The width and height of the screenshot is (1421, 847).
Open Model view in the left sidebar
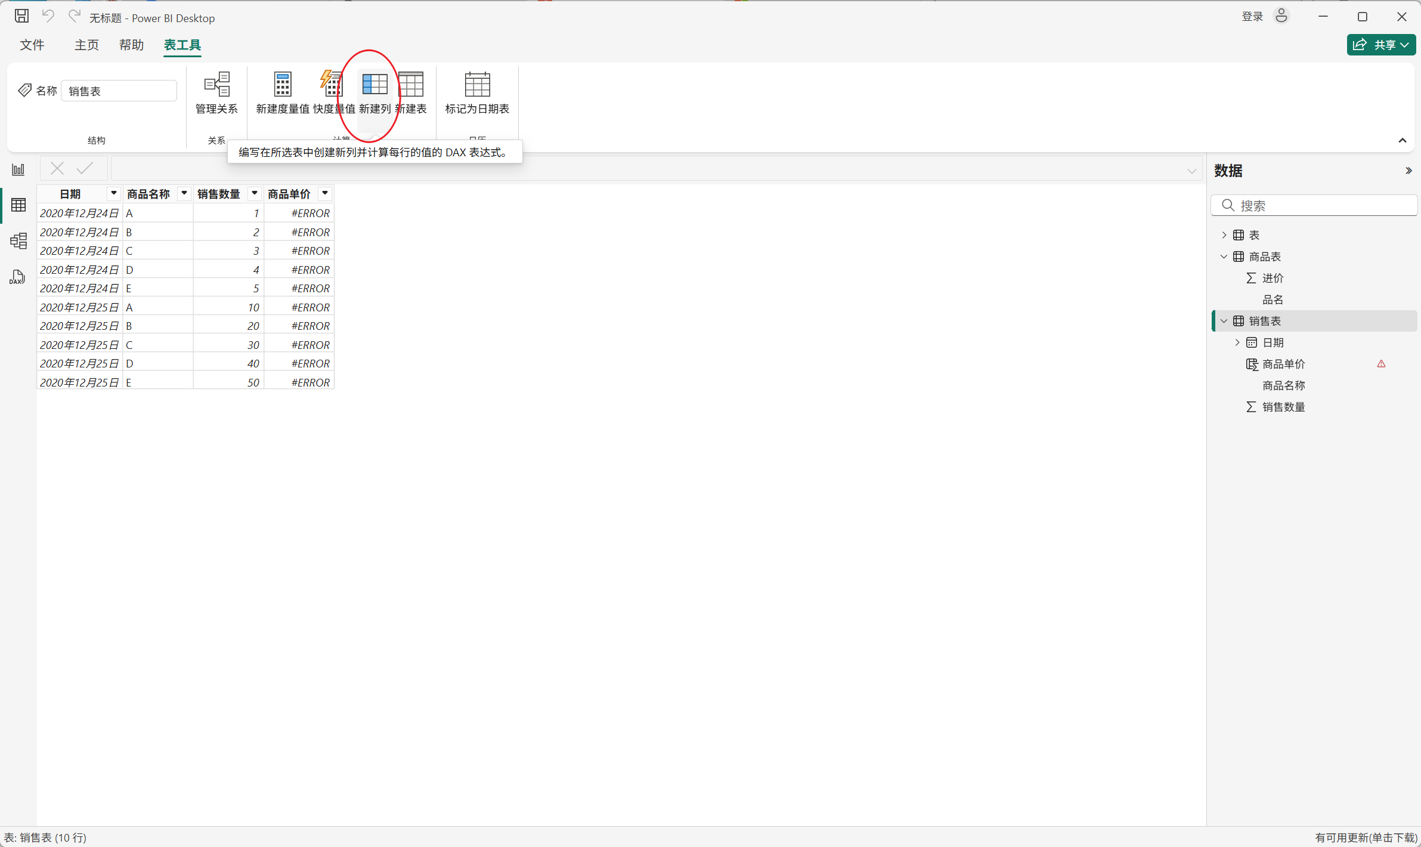[18, 241]
